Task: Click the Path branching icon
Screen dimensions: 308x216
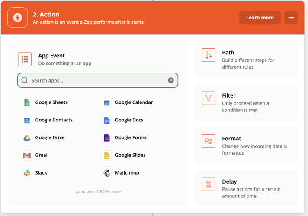Action: [x=209, y=55]
